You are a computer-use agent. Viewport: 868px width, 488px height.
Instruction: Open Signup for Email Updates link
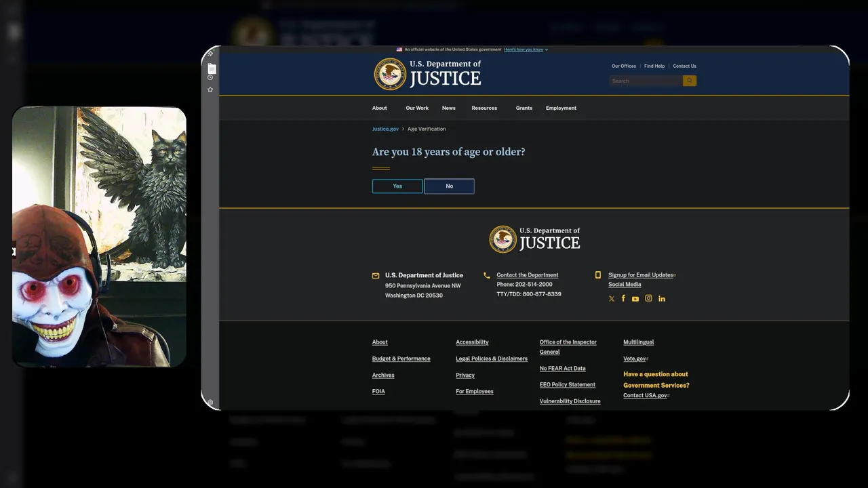642,275
